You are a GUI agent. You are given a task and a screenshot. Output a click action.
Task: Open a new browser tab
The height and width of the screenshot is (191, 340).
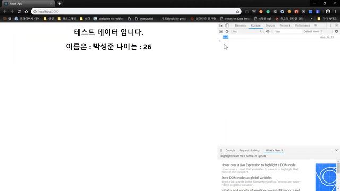59,4
